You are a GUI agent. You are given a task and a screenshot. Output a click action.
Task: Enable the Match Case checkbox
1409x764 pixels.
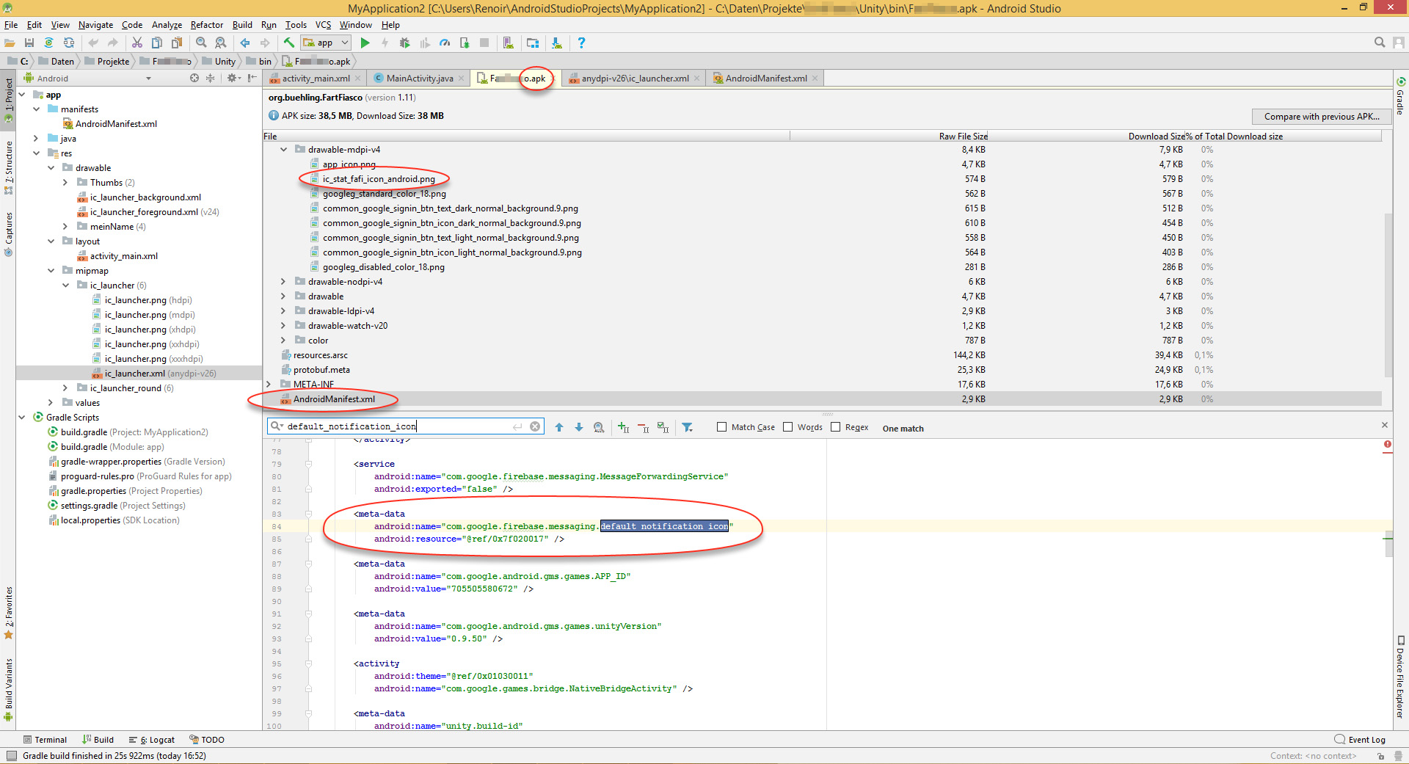tap(721, 428)
